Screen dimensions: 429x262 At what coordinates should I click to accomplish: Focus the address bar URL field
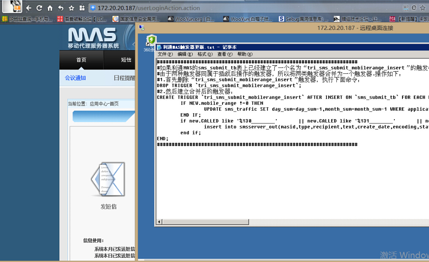(246, 8)
